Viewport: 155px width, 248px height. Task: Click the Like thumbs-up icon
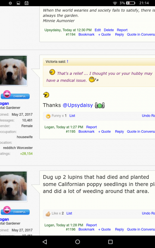coord(48,214)
